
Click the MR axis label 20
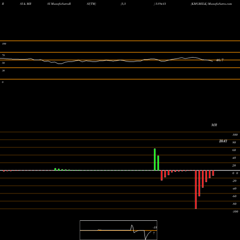click(234, 166)
